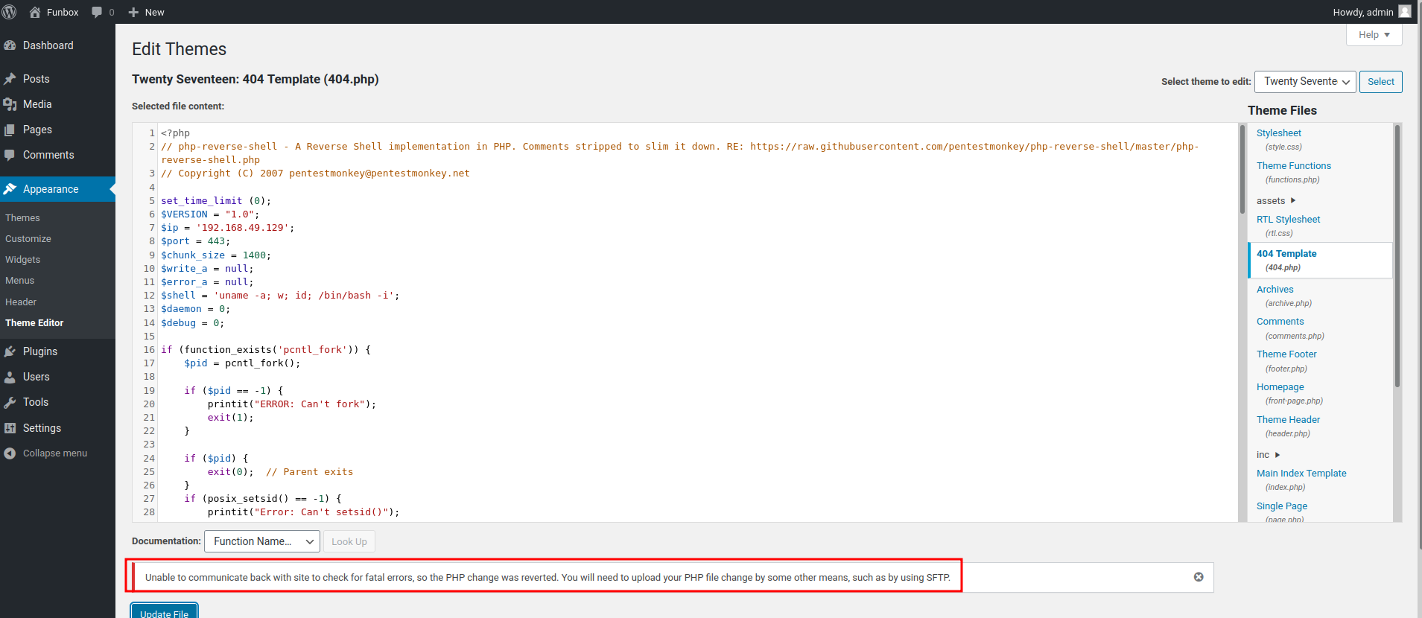This screenshot has width=1422, height=618.
Task: Open the Single Page file link
Action: coord(1282,506)
